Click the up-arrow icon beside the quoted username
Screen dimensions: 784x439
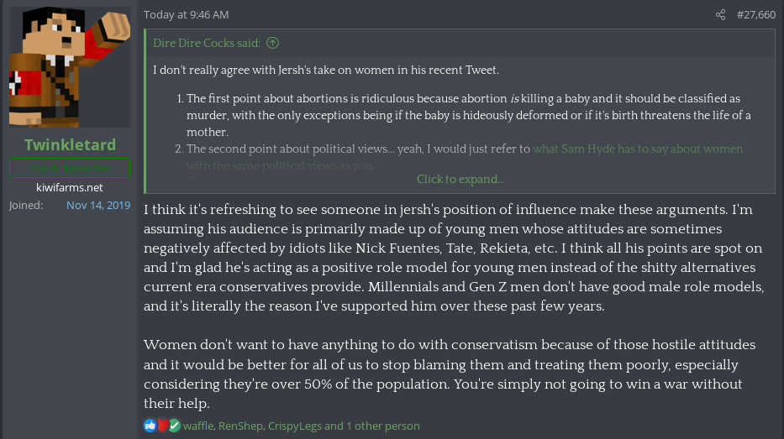(272, 43)
